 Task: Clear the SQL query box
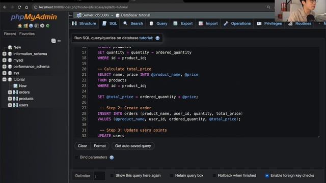[x=83, y=146]
